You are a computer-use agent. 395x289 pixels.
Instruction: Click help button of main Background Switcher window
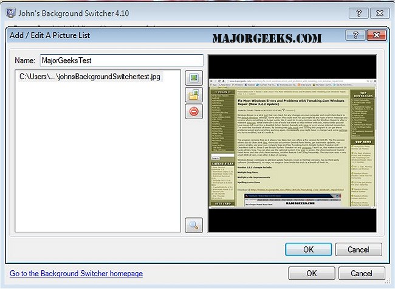coord(359,13)
